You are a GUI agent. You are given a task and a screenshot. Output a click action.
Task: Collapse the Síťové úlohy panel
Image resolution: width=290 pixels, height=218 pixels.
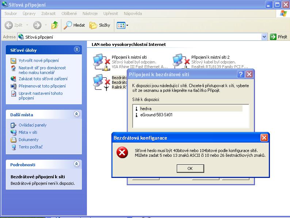(x=77, y=50)
